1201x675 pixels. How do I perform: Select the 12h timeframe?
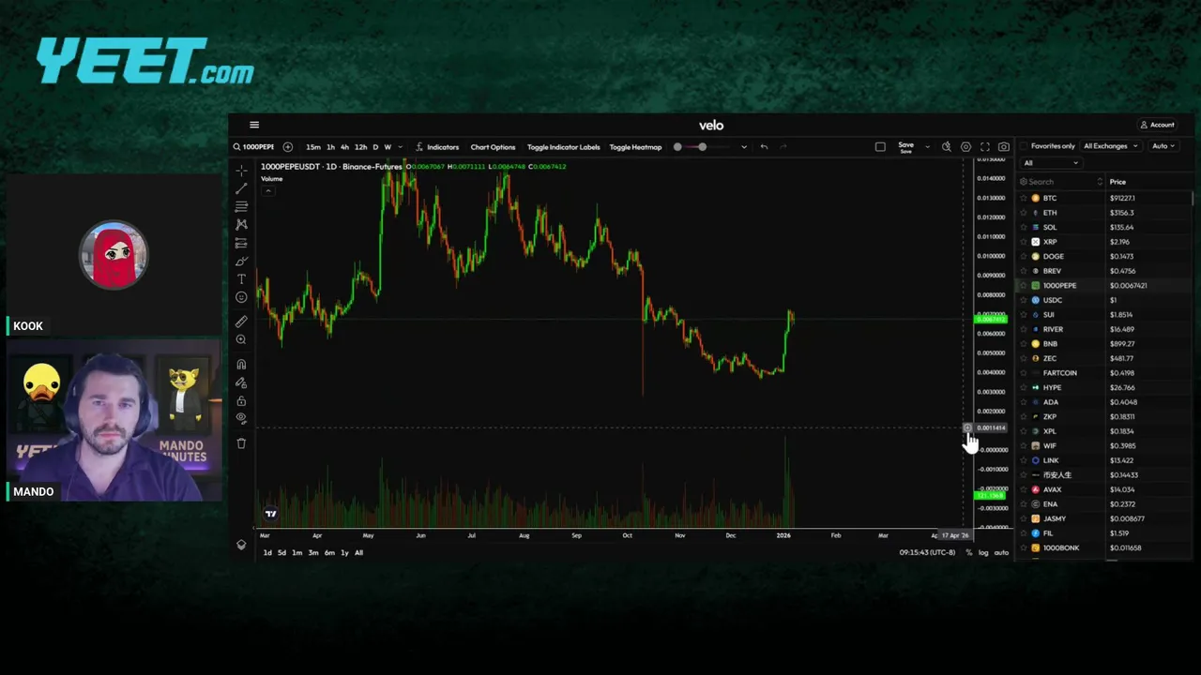[360, 147]
